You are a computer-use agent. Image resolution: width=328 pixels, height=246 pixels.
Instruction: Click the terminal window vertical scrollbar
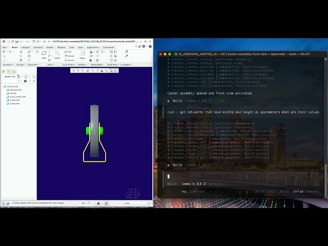325,128
